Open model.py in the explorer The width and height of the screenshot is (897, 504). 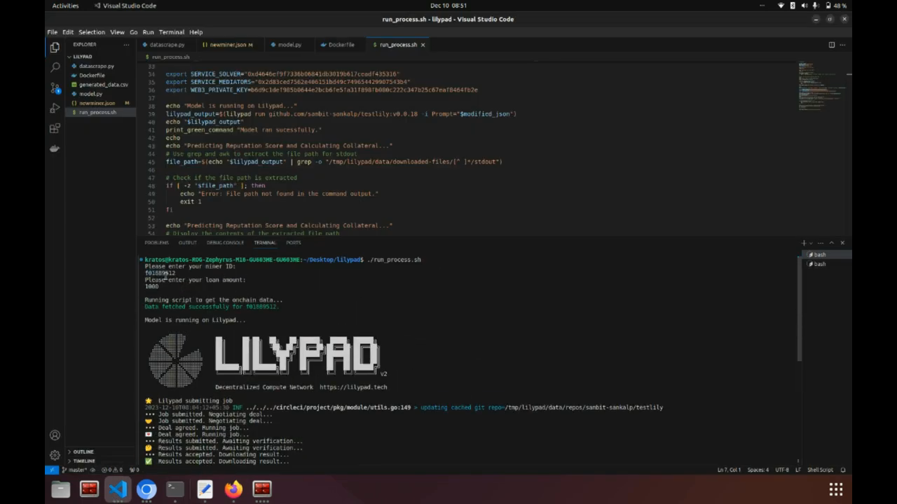90,94
